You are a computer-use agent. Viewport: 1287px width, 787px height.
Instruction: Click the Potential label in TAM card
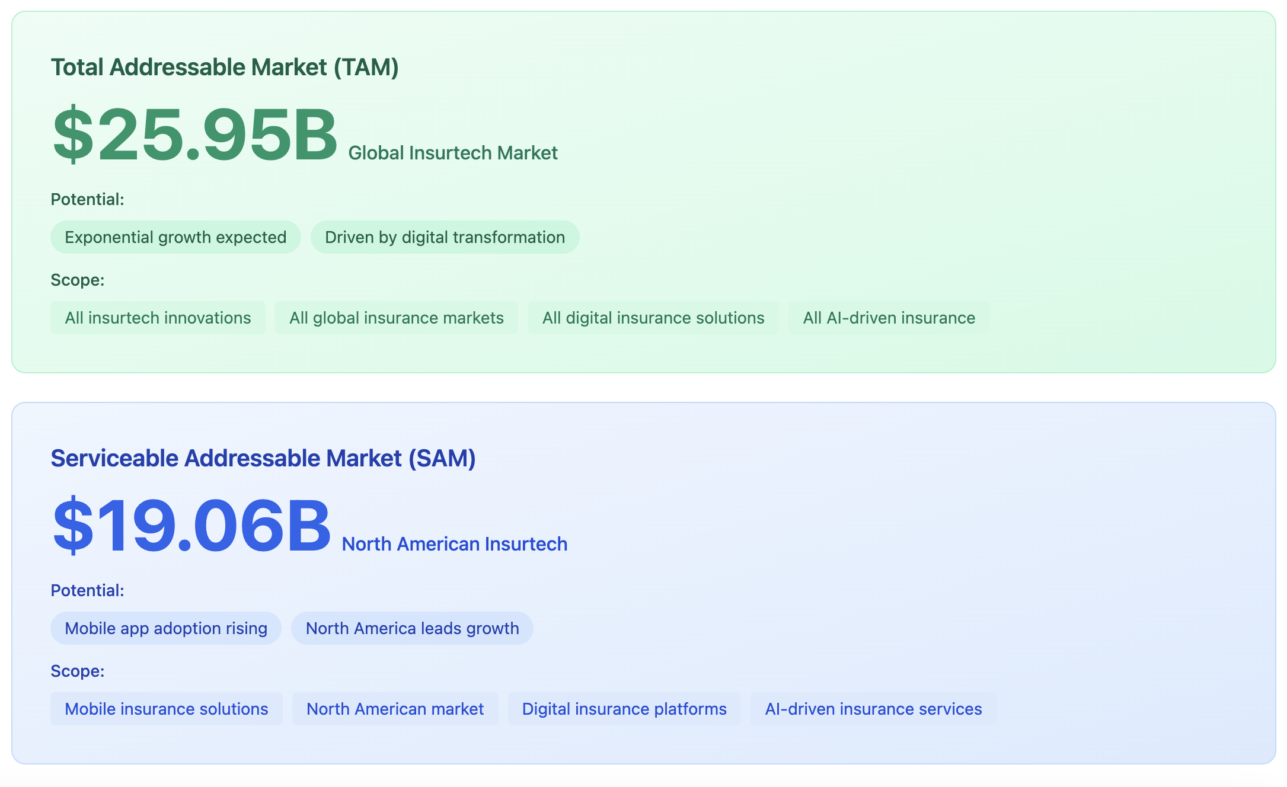coord(87,199)
